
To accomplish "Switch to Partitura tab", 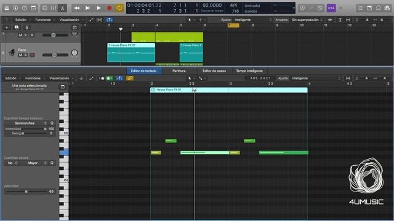I will [179, 71].
